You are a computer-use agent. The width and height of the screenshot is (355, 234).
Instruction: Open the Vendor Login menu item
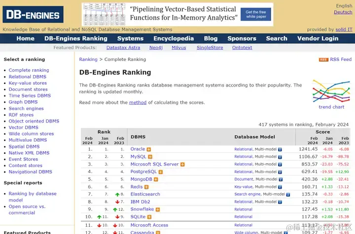(x=318, y=38)
